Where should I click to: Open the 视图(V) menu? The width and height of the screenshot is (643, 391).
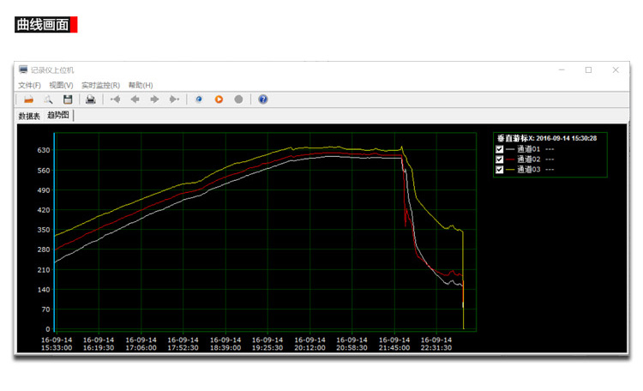pos(61,85)
